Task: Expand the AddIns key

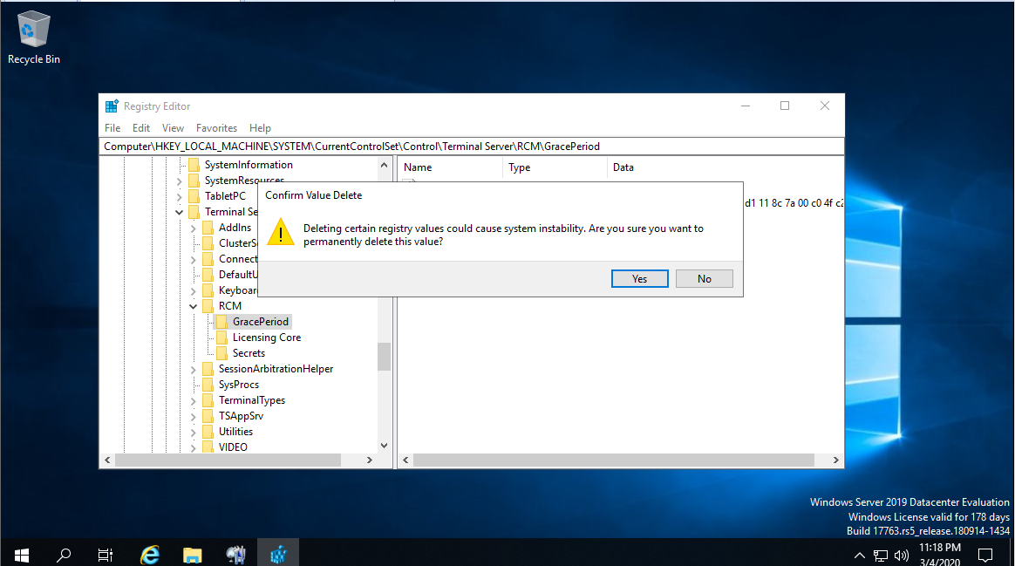Action: [x=193, y=228]
